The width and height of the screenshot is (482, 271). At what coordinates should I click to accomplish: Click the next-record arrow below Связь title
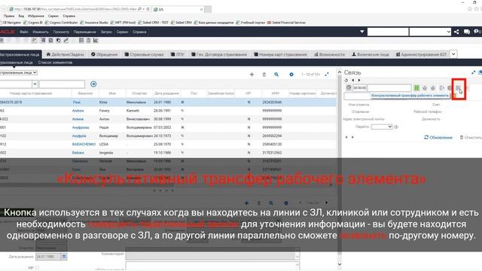click(359, 81)
